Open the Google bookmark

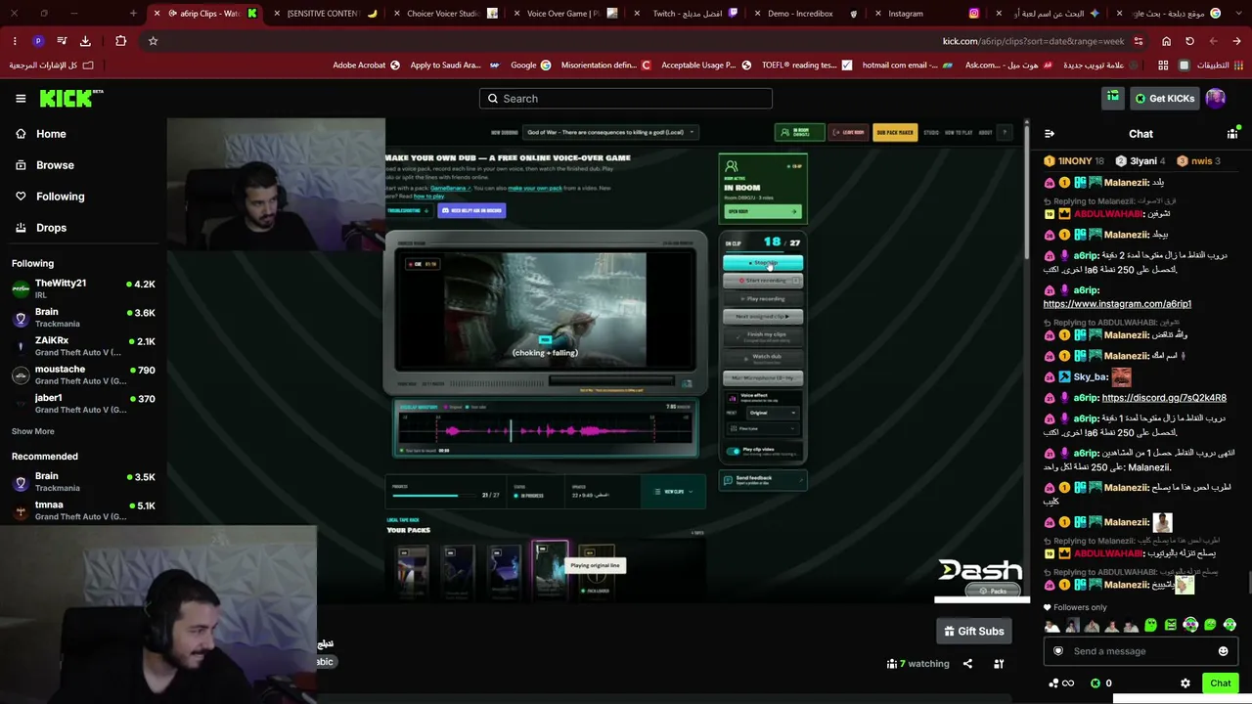click(x=531, y=66)
